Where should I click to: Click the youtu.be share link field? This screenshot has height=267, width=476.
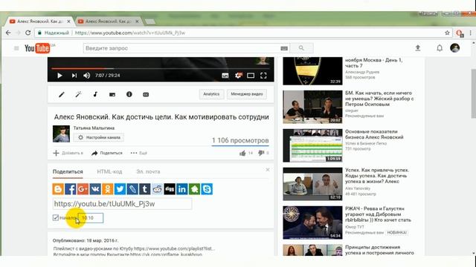coord(122,204)
